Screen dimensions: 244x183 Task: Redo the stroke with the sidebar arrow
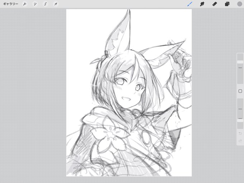pyautogui.click(x=240, y=141)
